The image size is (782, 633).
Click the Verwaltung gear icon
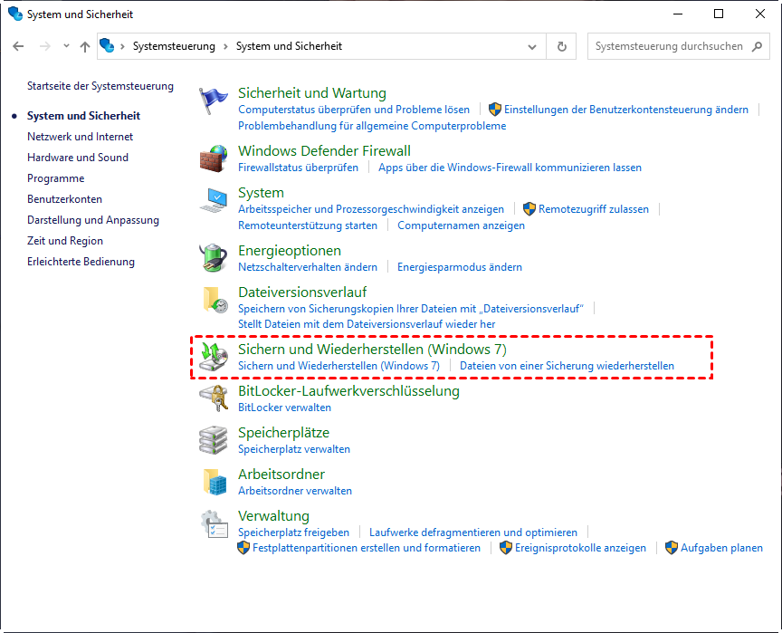coord(214,524)
